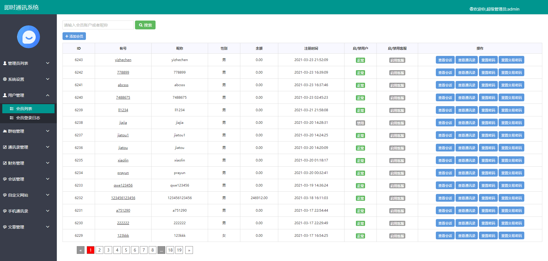Click the 会话管理 chat bubble icon

tap(5, 179)
